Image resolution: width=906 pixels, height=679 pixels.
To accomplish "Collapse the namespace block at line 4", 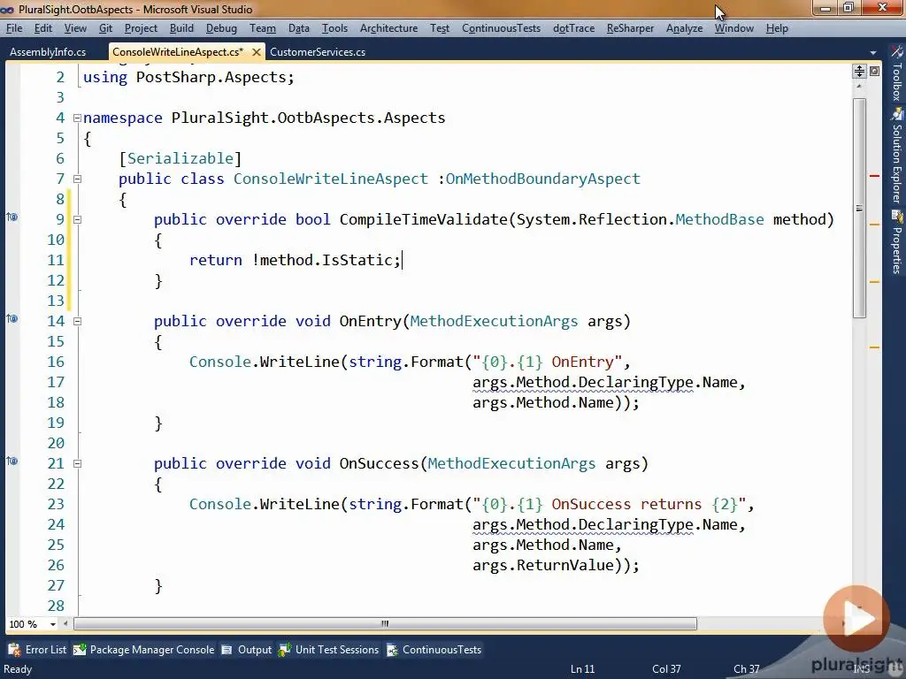I will (78, 118).
